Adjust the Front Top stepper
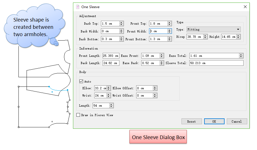This screenshot has height=150, width=257. coord(169,24)
